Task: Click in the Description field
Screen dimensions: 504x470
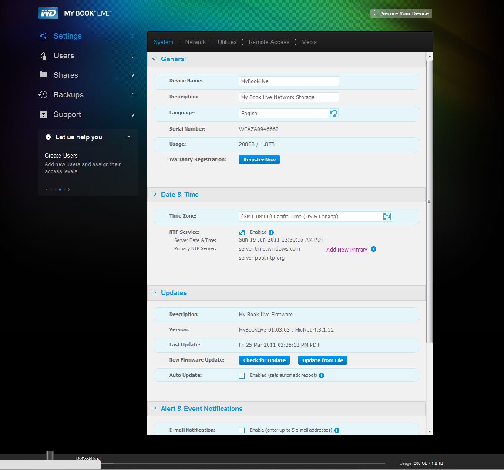Action: (x=289, y=97)
